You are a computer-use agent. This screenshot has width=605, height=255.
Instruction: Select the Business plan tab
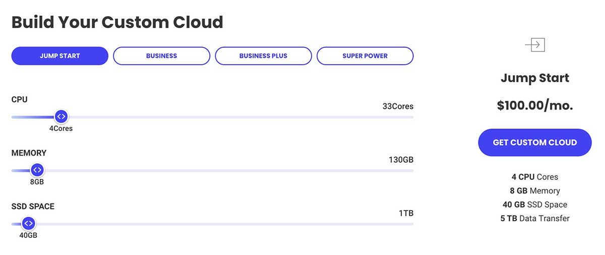click(x=161, y=56)
